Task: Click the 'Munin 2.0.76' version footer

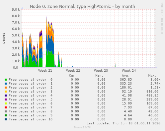Action: coord(82,127)
